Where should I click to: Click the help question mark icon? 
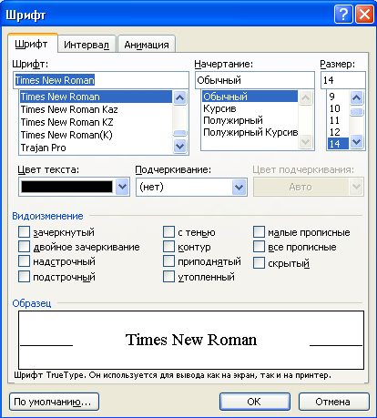click(343, 14)
